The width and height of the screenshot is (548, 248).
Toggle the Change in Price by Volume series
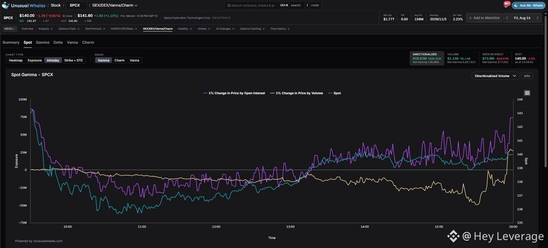[x=296, y=93]
